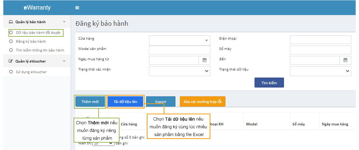Expand the Trạng thái xác nhận dropdown
The width and height of the screenshot is (359, 150).
pos(179,71)
